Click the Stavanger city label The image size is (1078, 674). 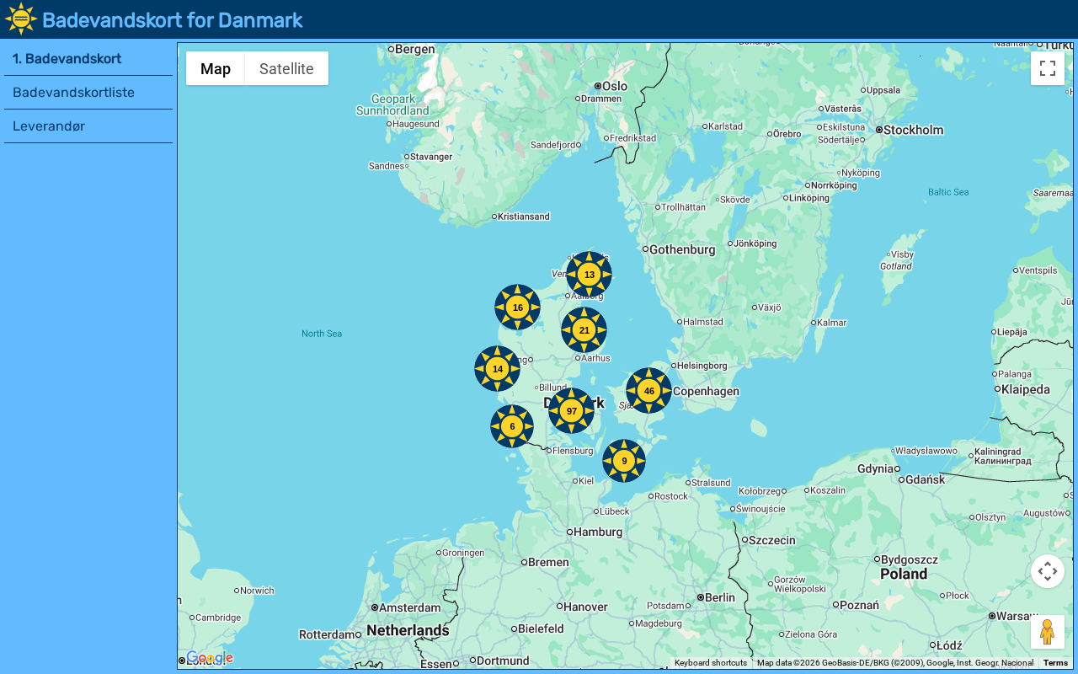pyautogui.click(x=431, y=157)
